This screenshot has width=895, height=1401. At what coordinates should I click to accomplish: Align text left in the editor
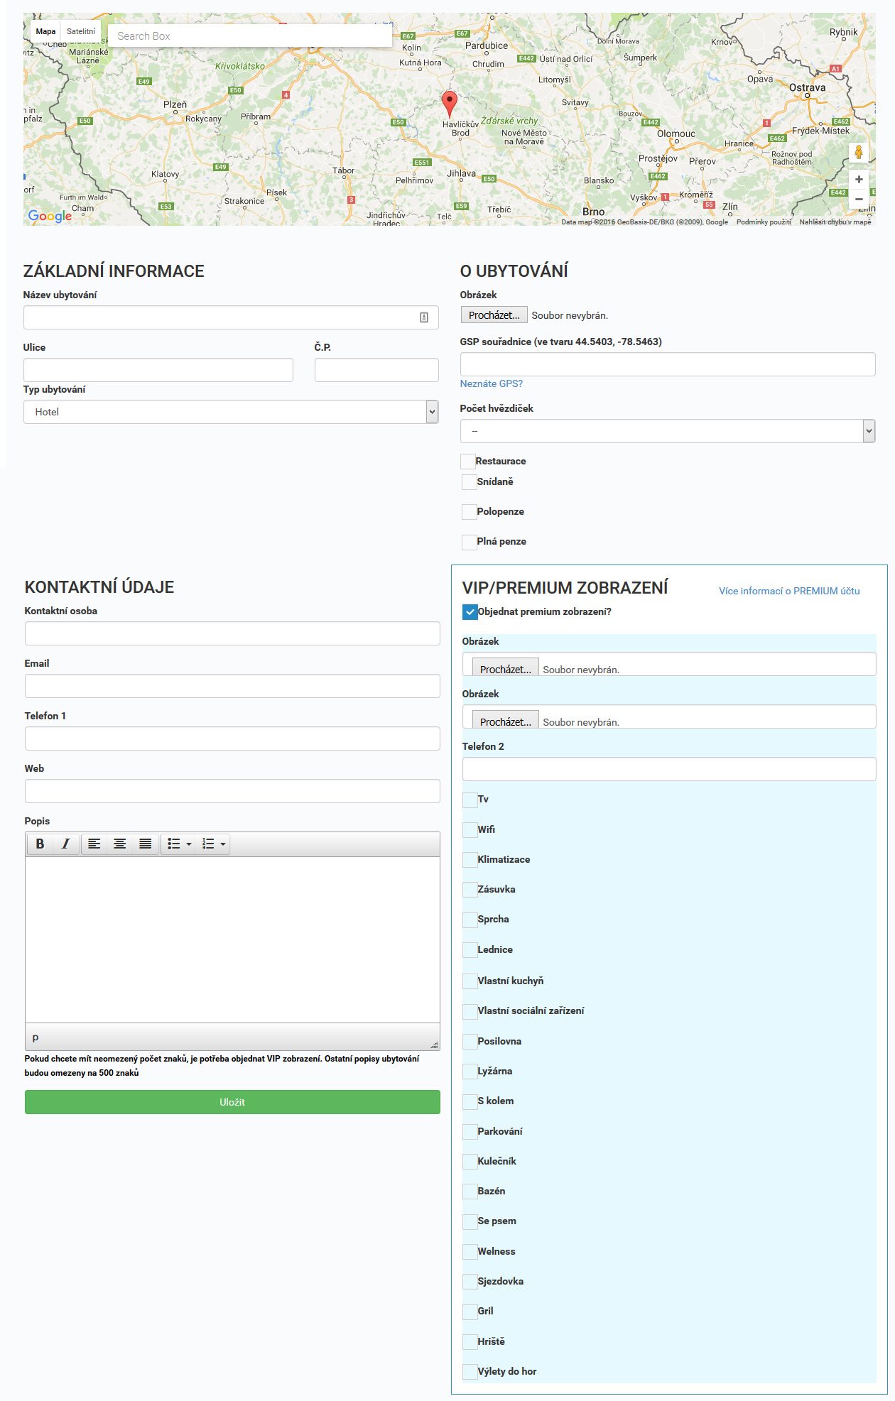click(94, 844)
